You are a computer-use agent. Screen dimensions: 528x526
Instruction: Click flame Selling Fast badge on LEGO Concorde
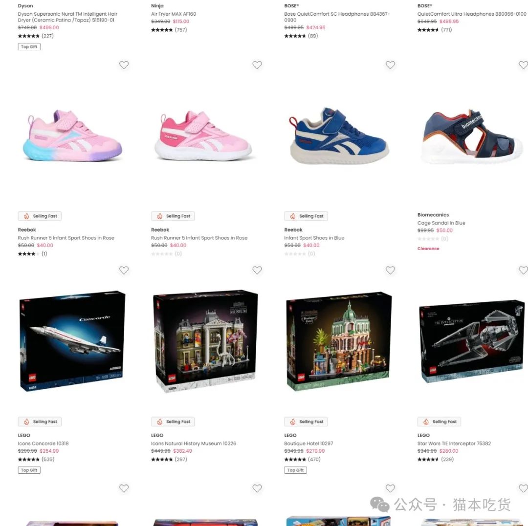[x=40, y=421]
